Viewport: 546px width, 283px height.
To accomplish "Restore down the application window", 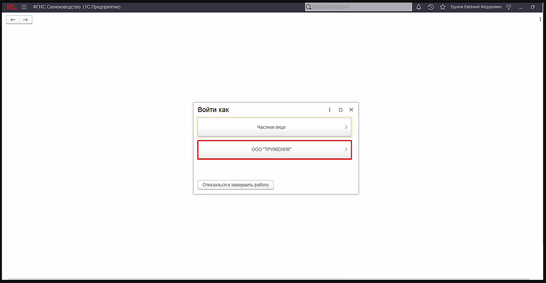I will coord(532,7).
